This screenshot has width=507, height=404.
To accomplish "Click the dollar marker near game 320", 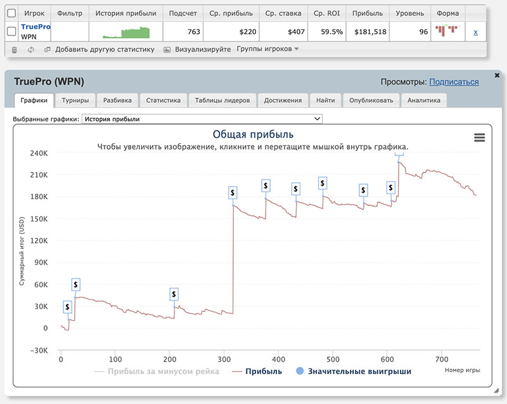I will [233, 192].
